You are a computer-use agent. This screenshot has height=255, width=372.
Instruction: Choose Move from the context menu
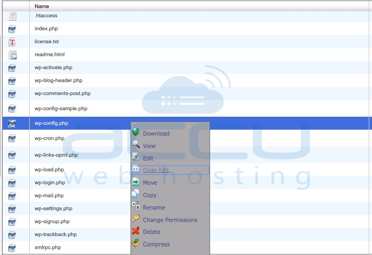click(150, 183)
